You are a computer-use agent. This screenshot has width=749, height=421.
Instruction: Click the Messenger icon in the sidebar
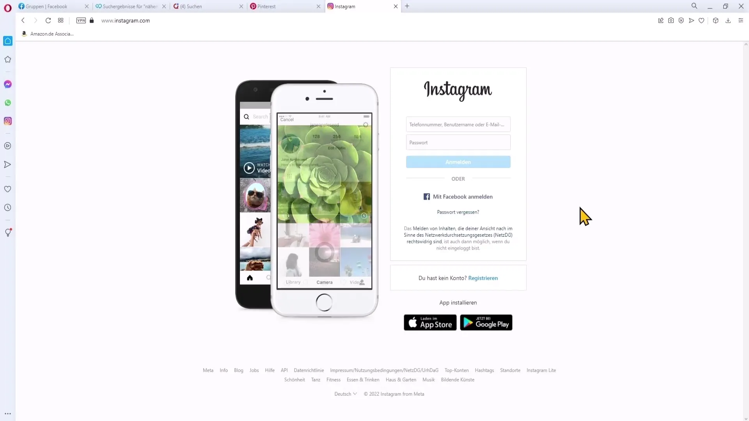(8, 84)
